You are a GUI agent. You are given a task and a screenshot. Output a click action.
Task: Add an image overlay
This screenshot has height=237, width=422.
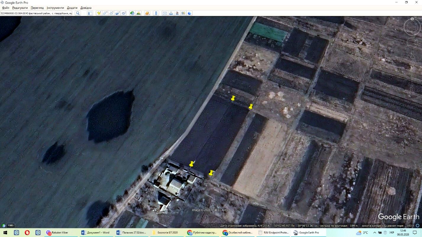coord(117,13)
